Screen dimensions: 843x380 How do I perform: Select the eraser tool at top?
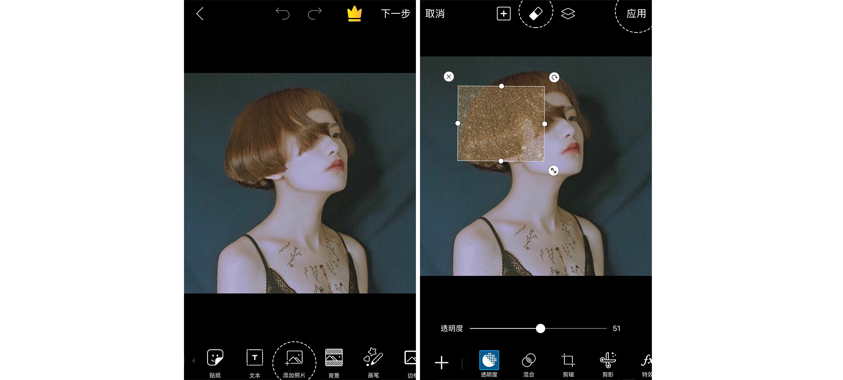[536, 14]
